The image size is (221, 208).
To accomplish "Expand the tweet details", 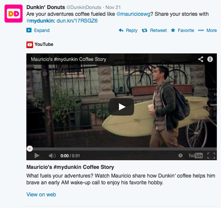I will click(38, 30).
